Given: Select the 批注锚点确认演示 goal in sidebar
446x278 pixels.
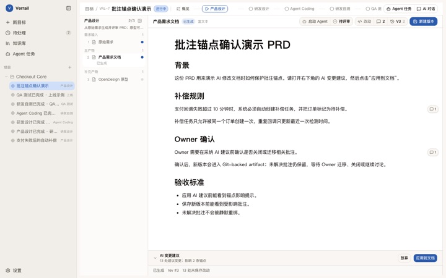Looking at the screenshot, I should coord(42,86).
